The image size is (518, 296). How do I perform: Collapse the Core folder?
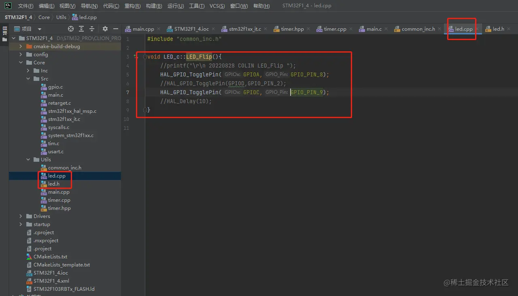(x=21, y=63)
